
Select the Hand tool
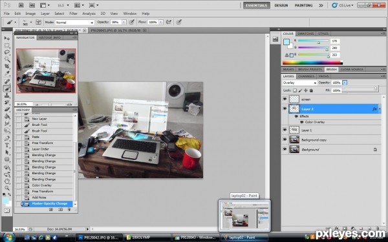click(7, 181)
